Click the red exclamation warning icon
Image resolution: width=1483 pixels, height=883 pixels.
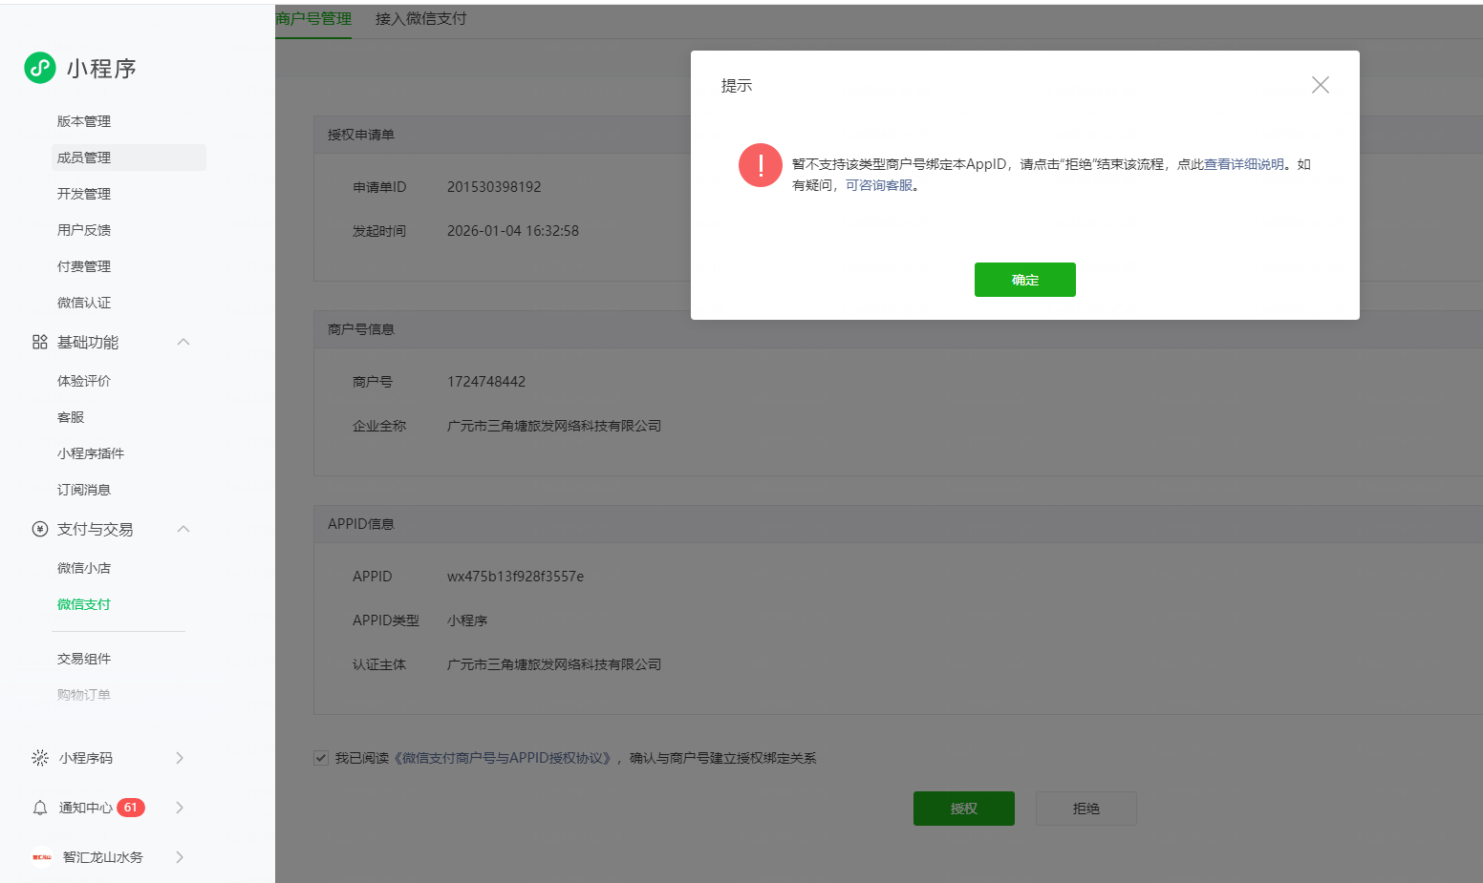click(x=761, y=165)
